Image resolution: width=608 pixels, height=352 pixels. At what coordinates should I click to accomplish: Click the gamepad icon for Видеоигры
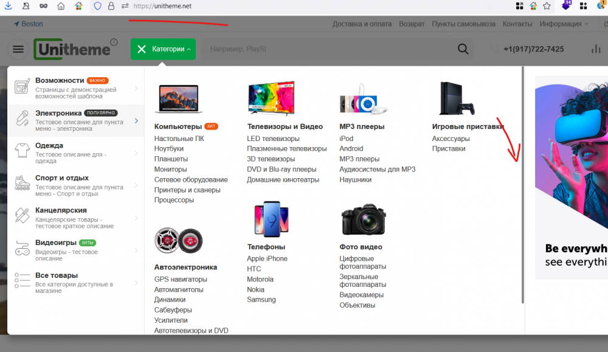click(x=22, y=247)
